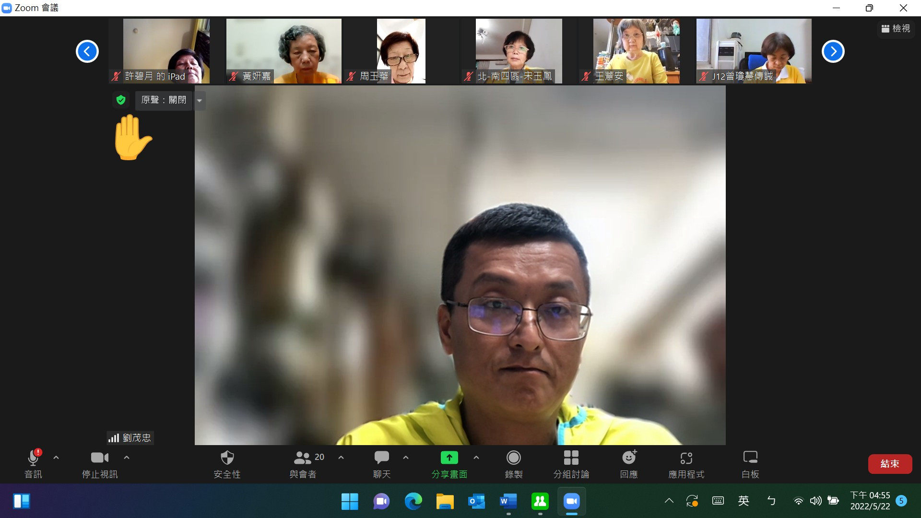Toggle microphone mute with audio icon

point(33,458)
